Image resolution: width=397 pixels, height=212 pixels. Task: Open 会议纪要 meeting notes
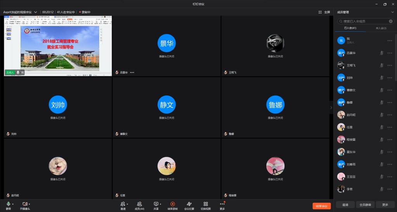[189, 204]
